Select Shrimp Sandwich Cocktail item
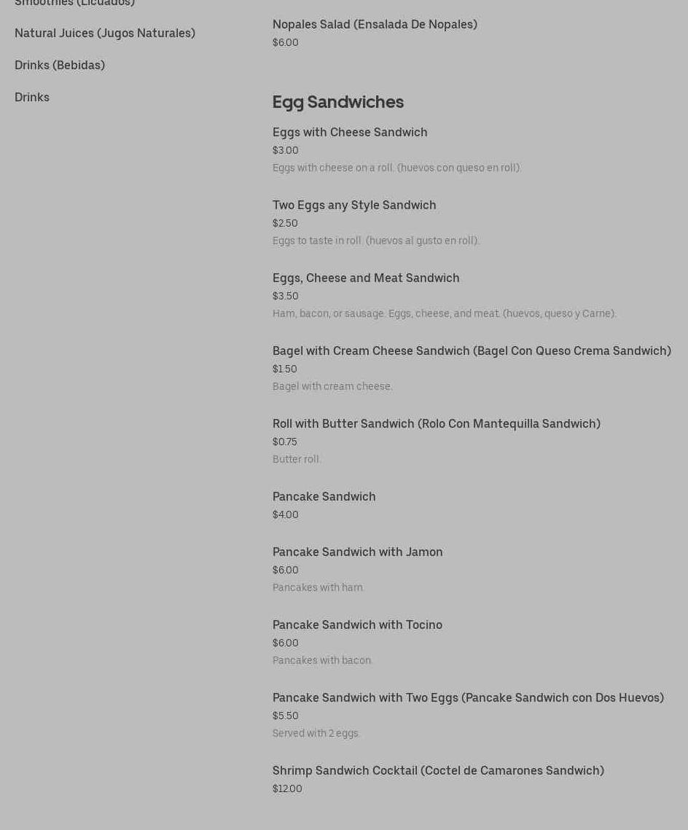The image size is (688, 830). click(438, 770)
